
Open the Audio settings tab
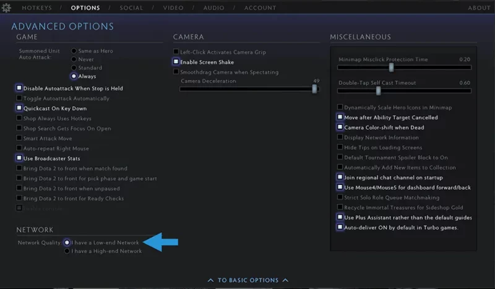click(x=213, y=7)
